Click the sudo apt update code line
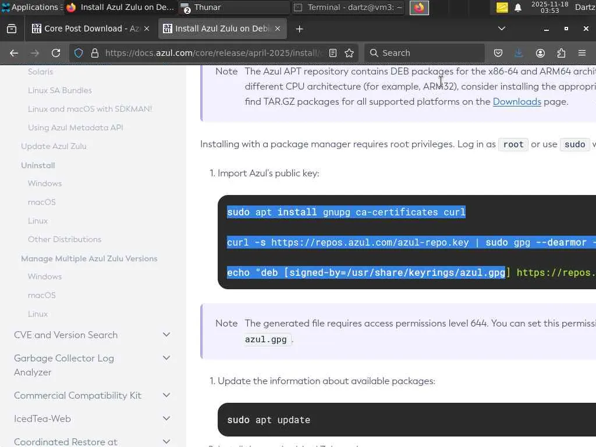The width and height of the screenshot is (596, 447). tap(269, 420)
